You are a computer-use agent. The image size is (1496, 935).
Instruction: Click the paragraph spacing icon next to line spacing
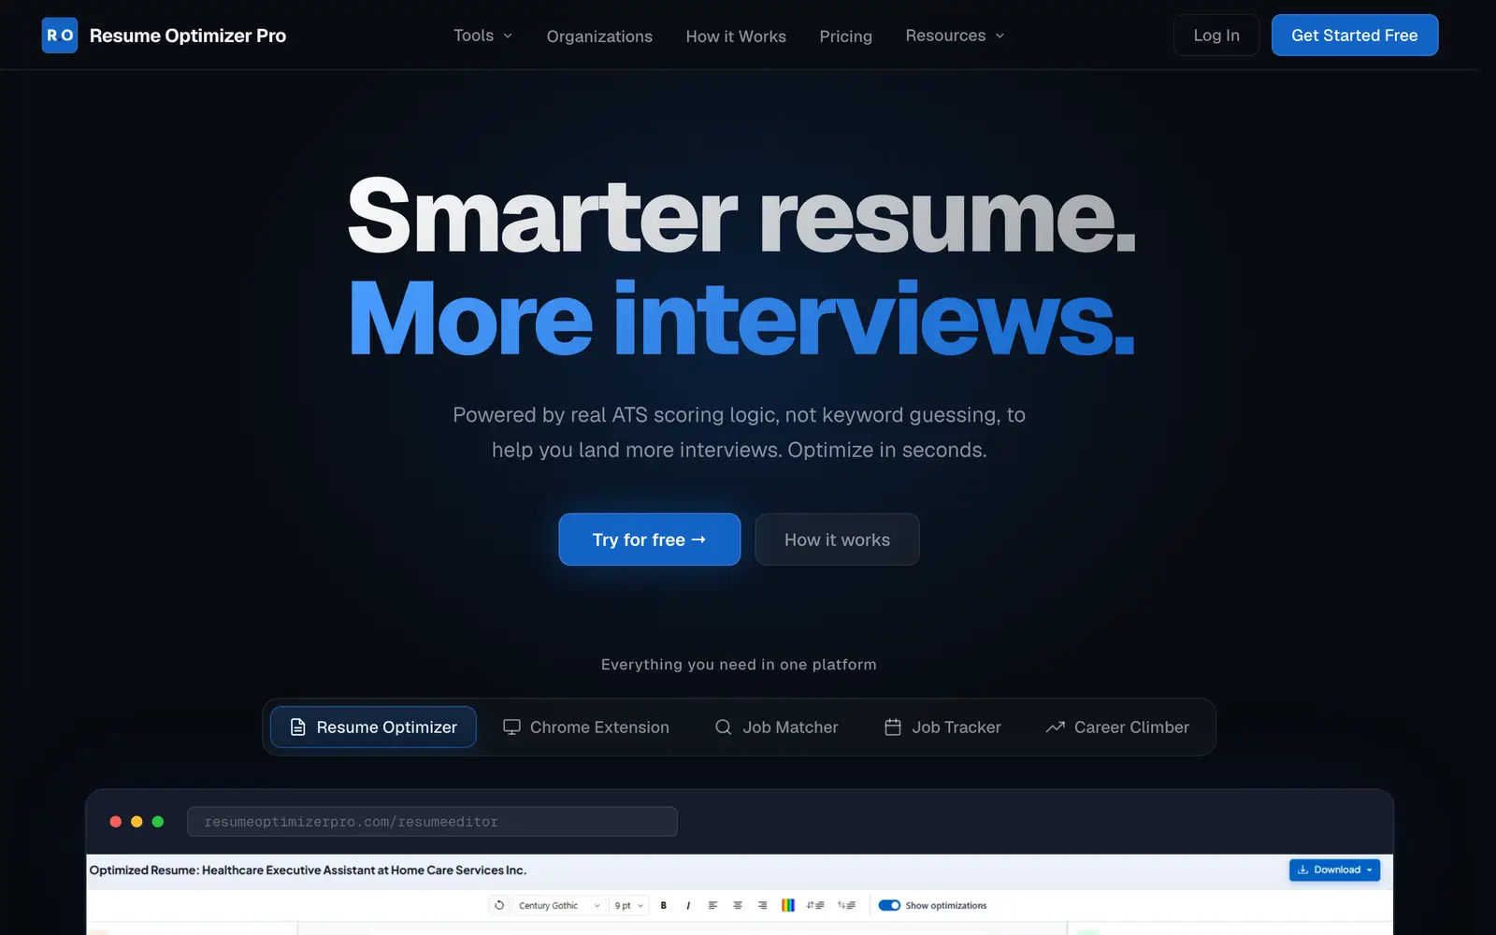(846, 905)
